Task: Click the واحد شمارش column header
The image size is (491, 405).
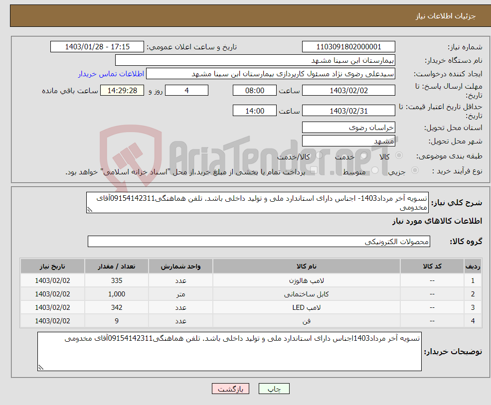Action: point(180,267)
